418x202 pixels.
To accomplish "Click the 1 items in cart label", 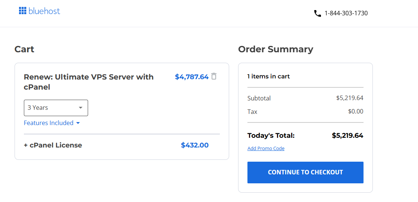I will (268, 77).
